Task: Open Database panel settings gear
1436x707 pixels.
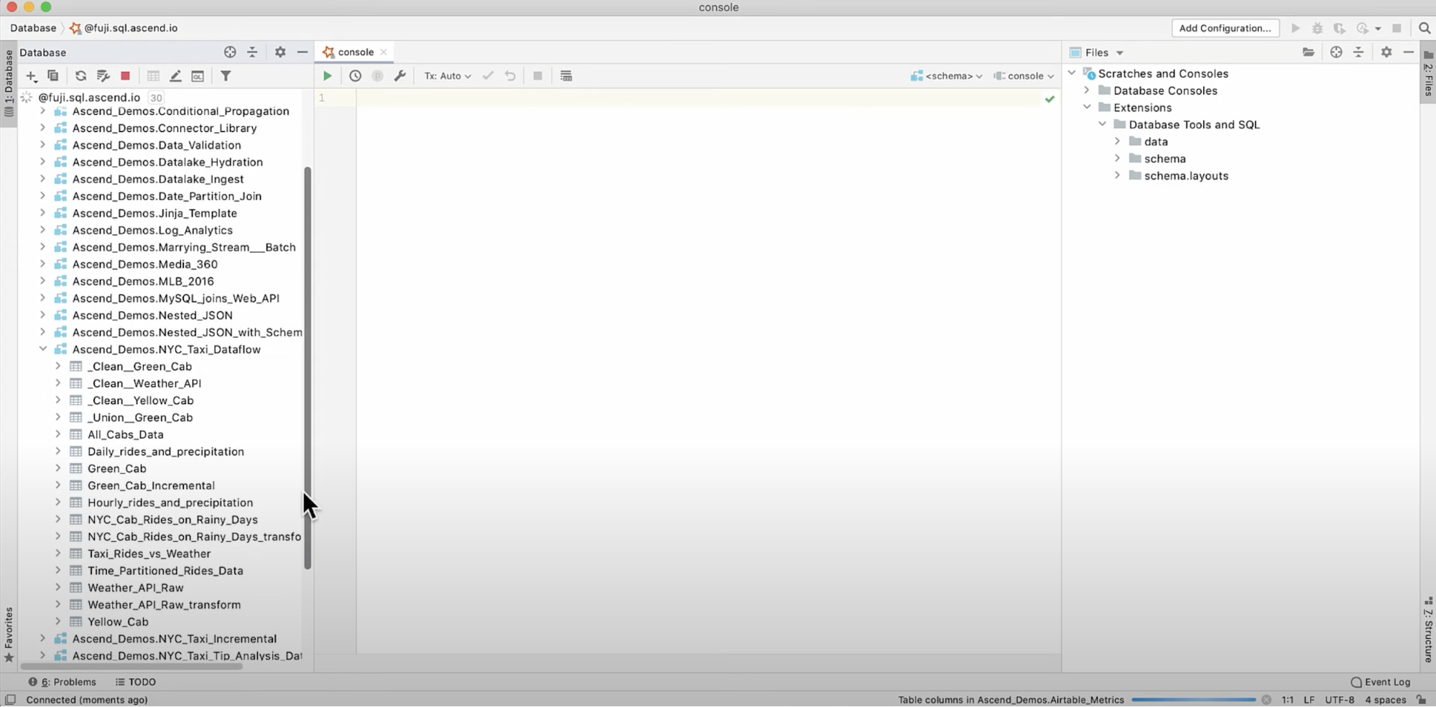Action: [x=280, y=52]
